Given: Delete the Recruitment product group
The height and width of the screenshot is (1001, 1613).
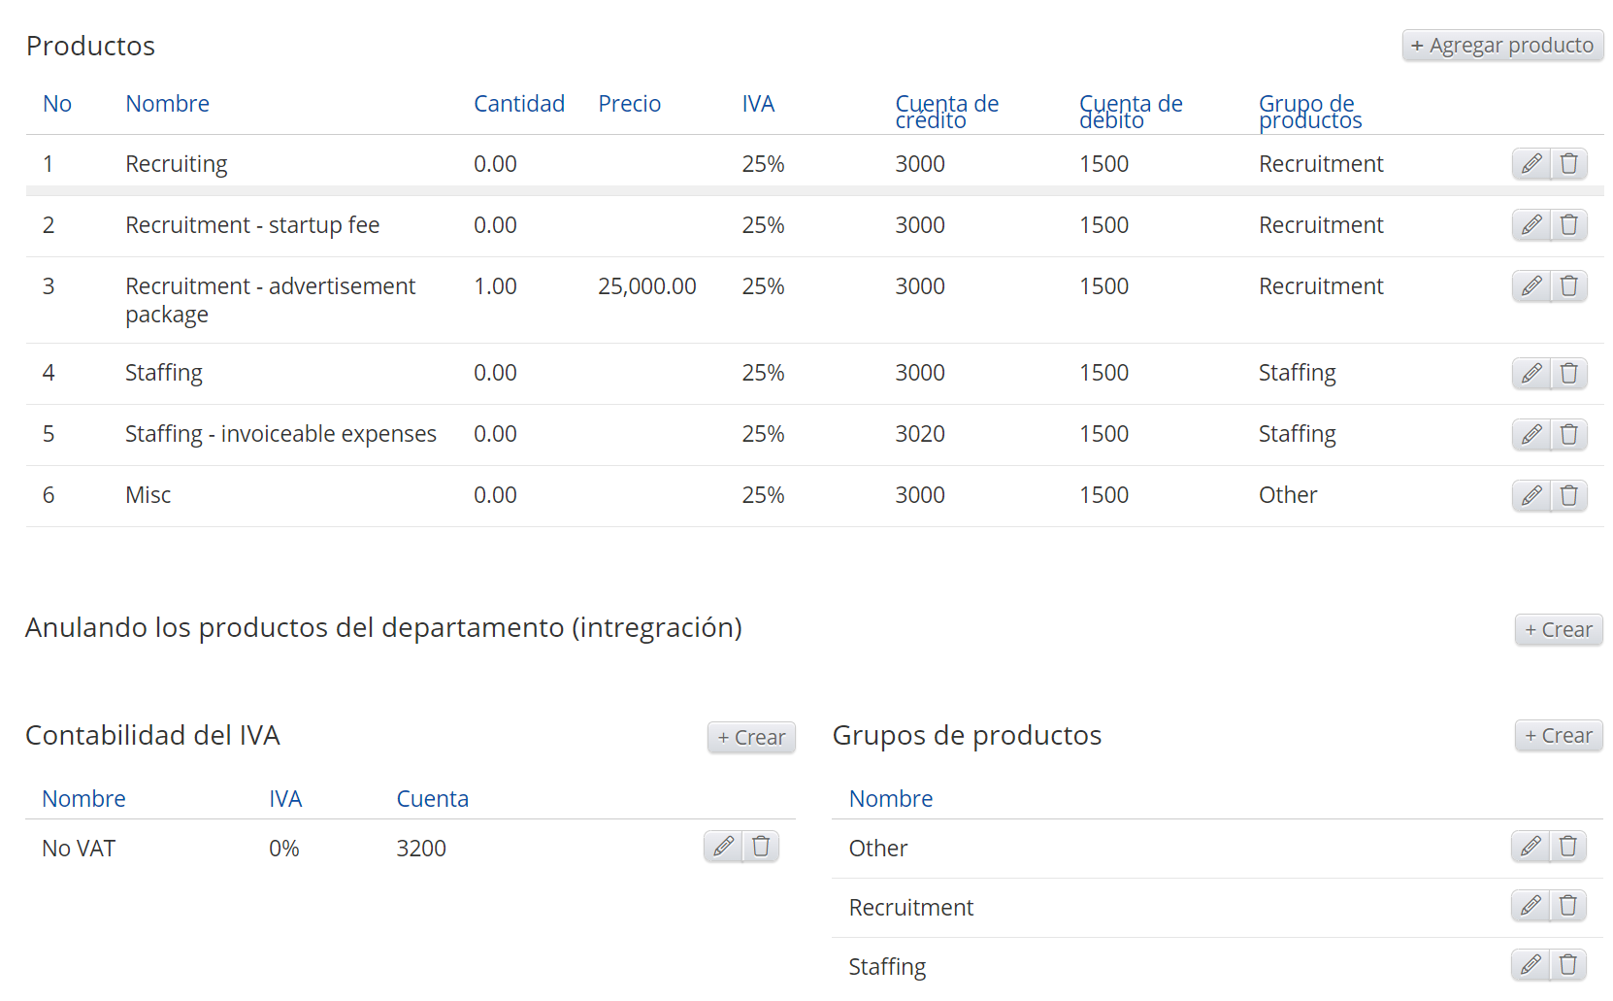Looking at the screenshot, I should click(x=1567, y=906).
